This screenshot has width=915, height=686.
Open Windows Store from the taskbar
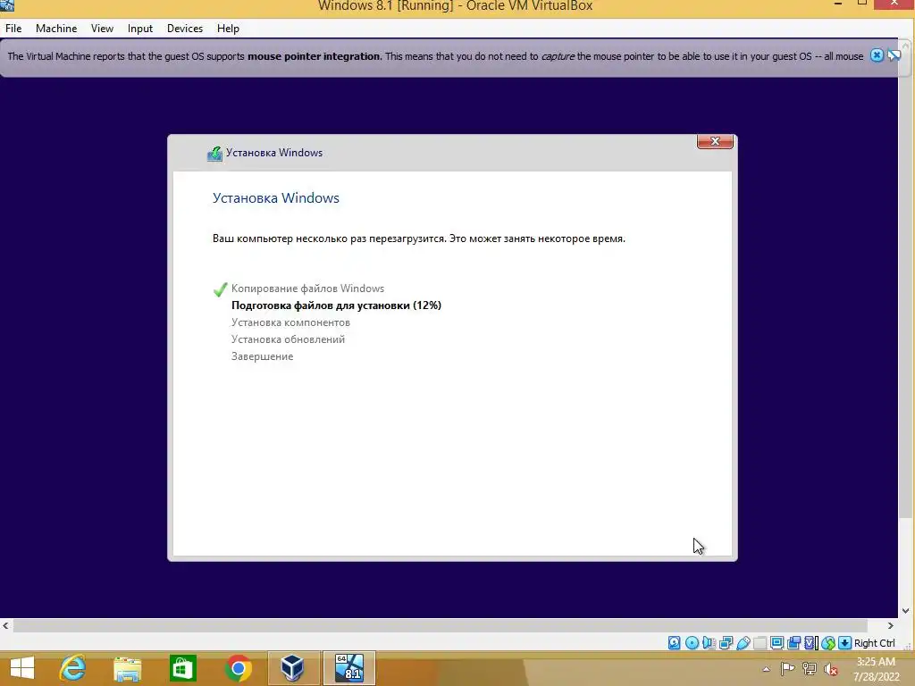pos(182,668)
